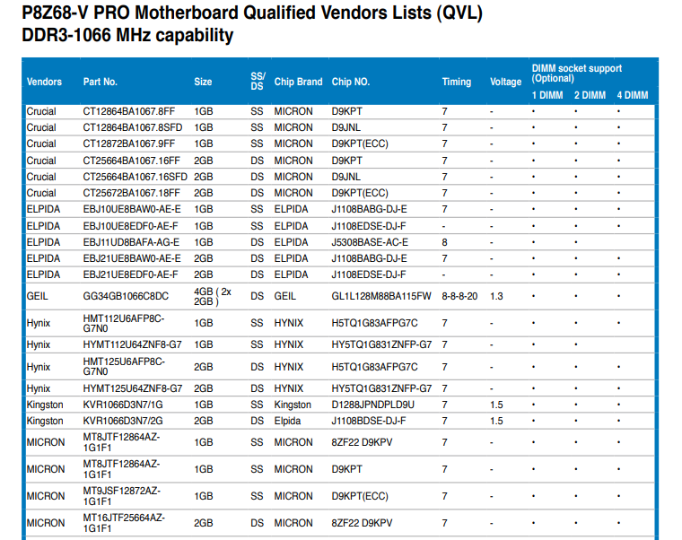Click voltage '1.5' in KVR1066D3N7/2G row
682x540 pixels.
click(496, 421)
